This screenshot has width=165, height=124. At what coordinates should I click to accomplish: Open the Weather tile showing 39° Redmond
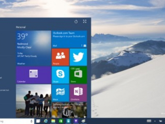(x=34, y=48)
